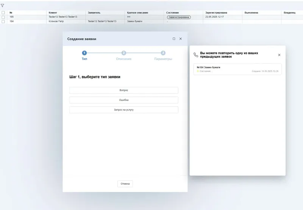
Task: Open previous request №184 Замин бумаги card
Action: click(x=237, y=69)
